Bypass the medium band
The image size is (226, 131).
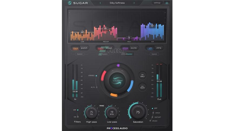point(105,54)
